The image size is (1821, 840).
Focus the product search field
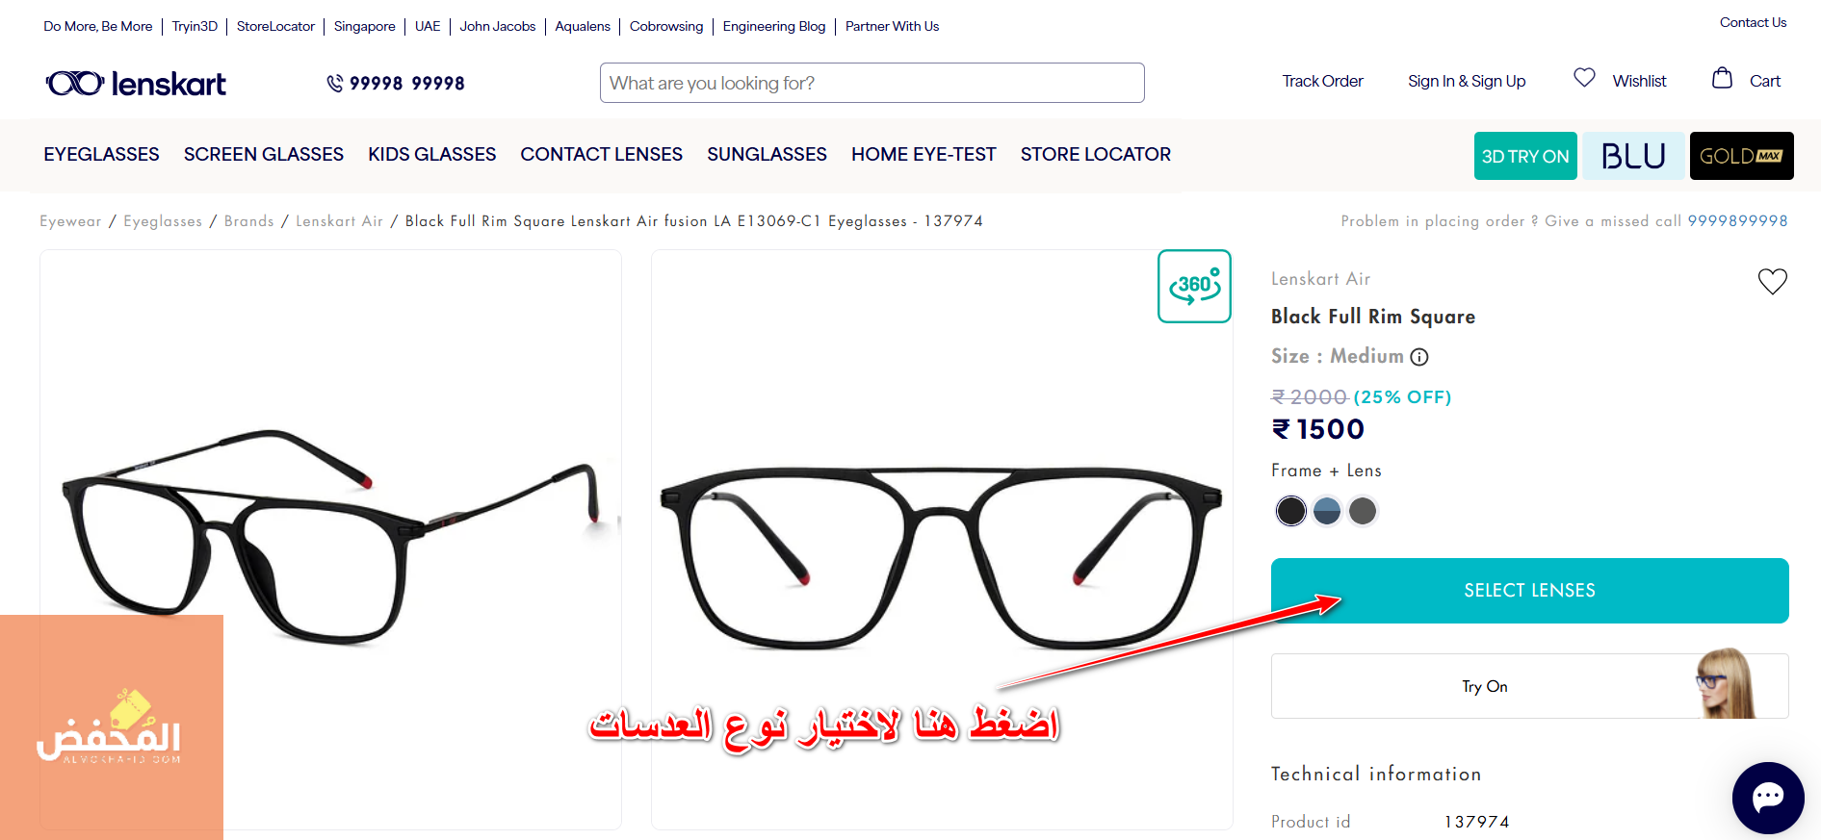tap(871, 83)
